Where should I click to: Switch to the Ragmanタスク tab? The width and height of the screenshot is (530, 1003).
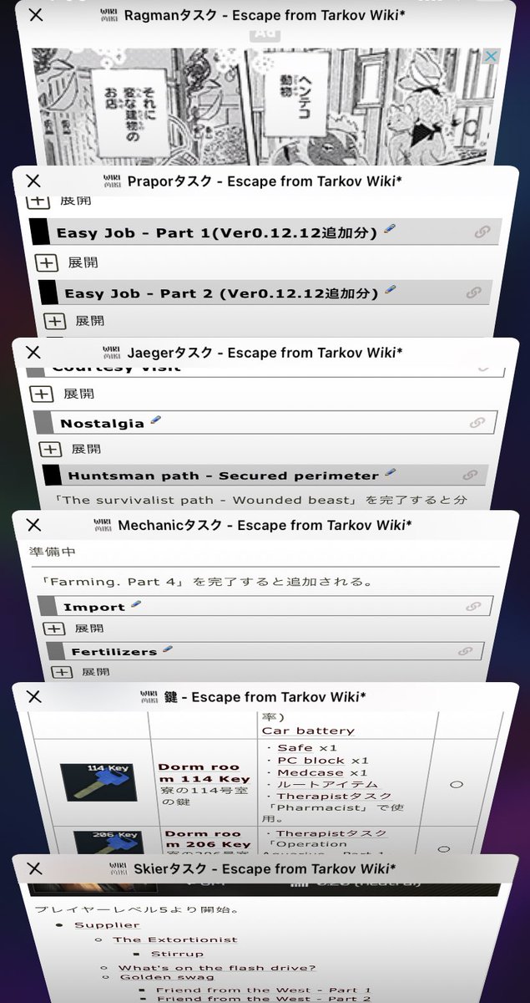point(264,15)
